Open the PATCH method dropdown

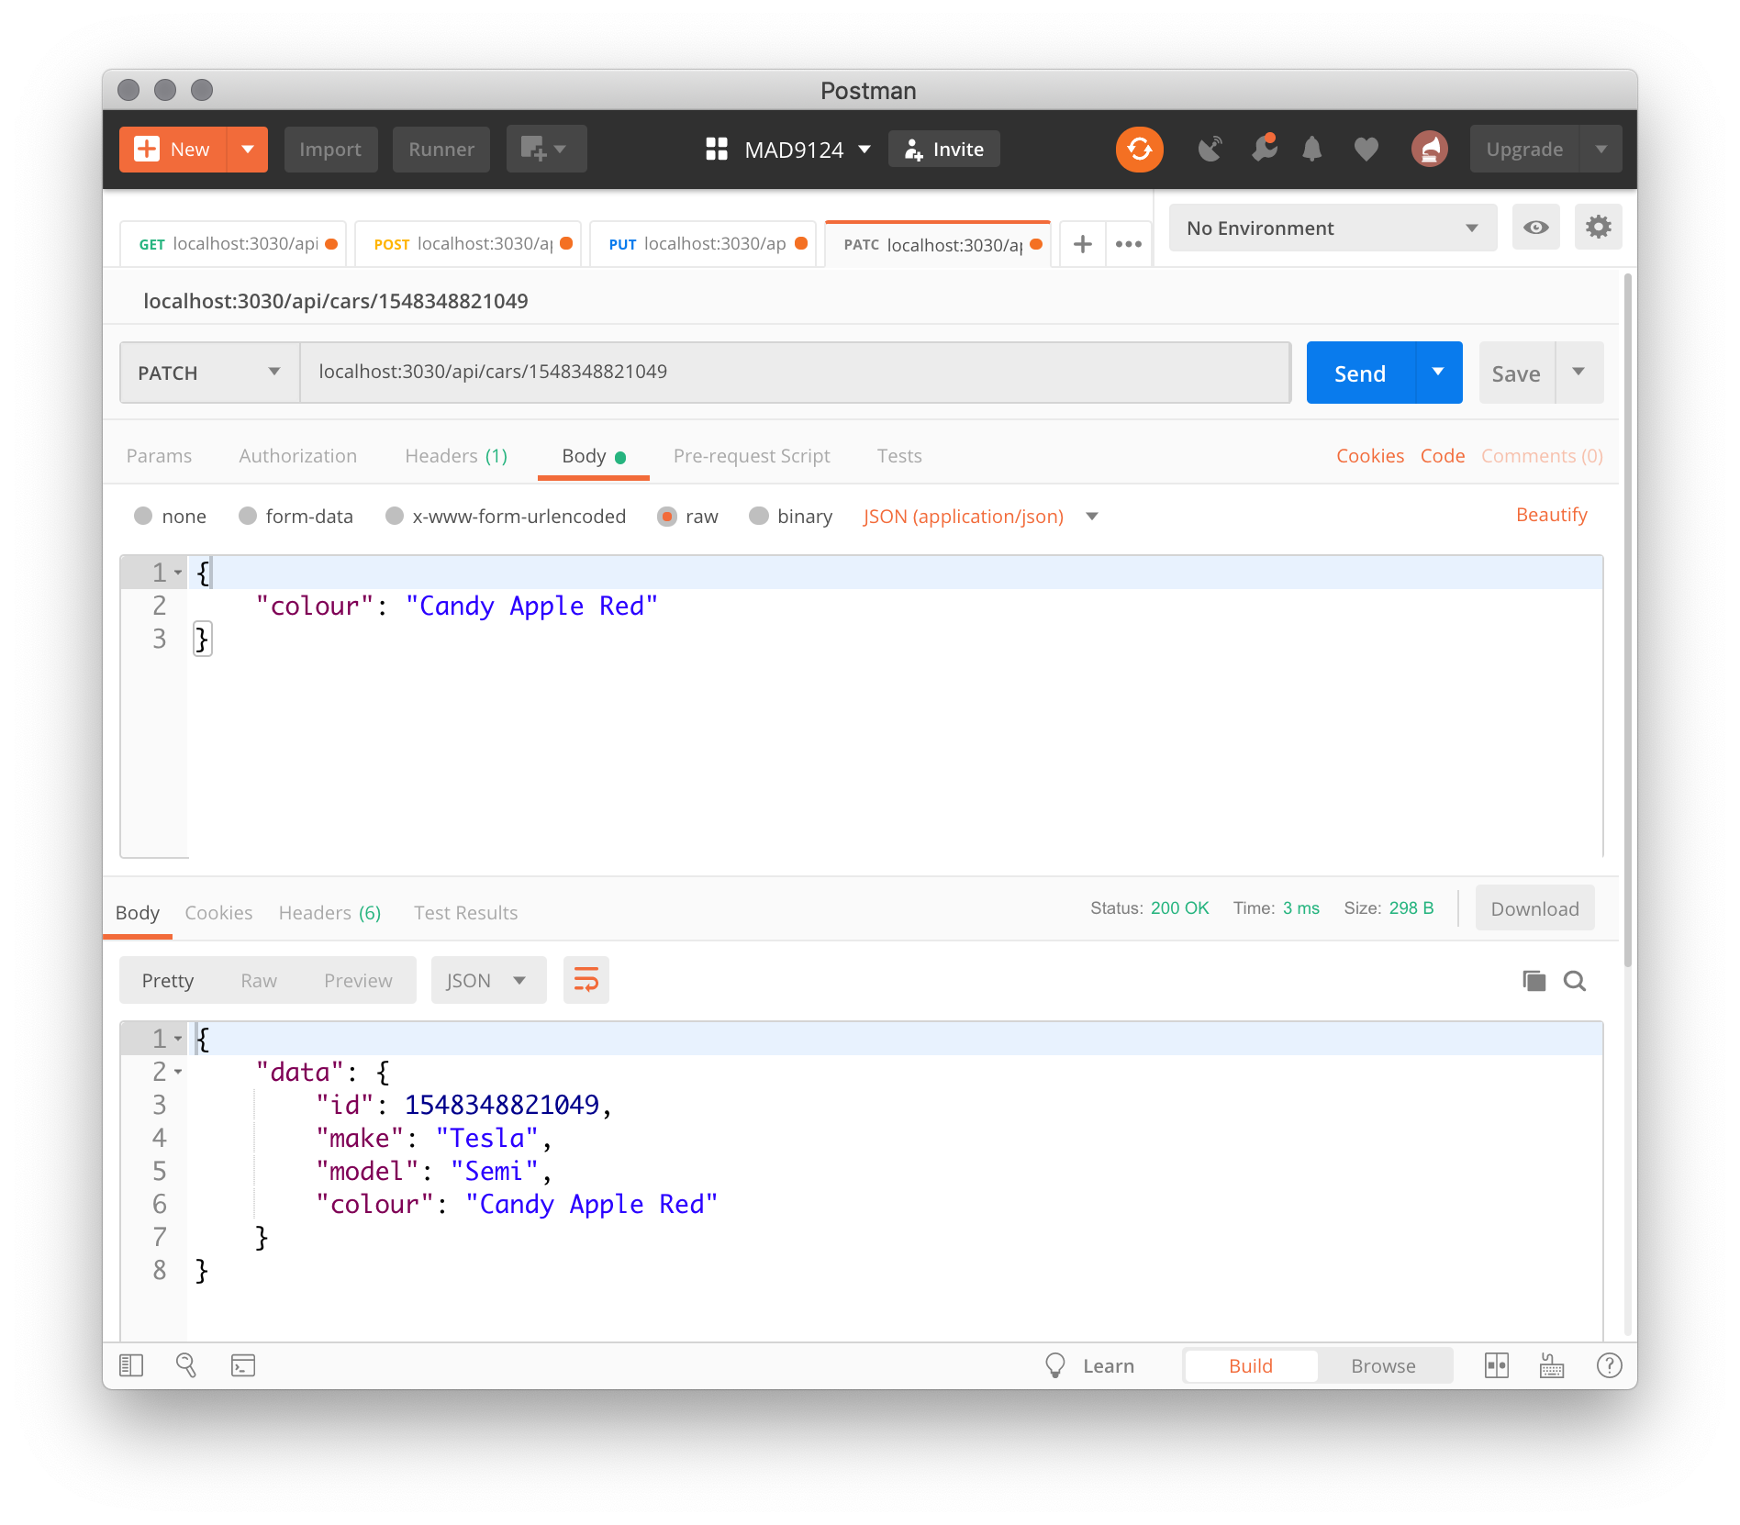(209, 373)
